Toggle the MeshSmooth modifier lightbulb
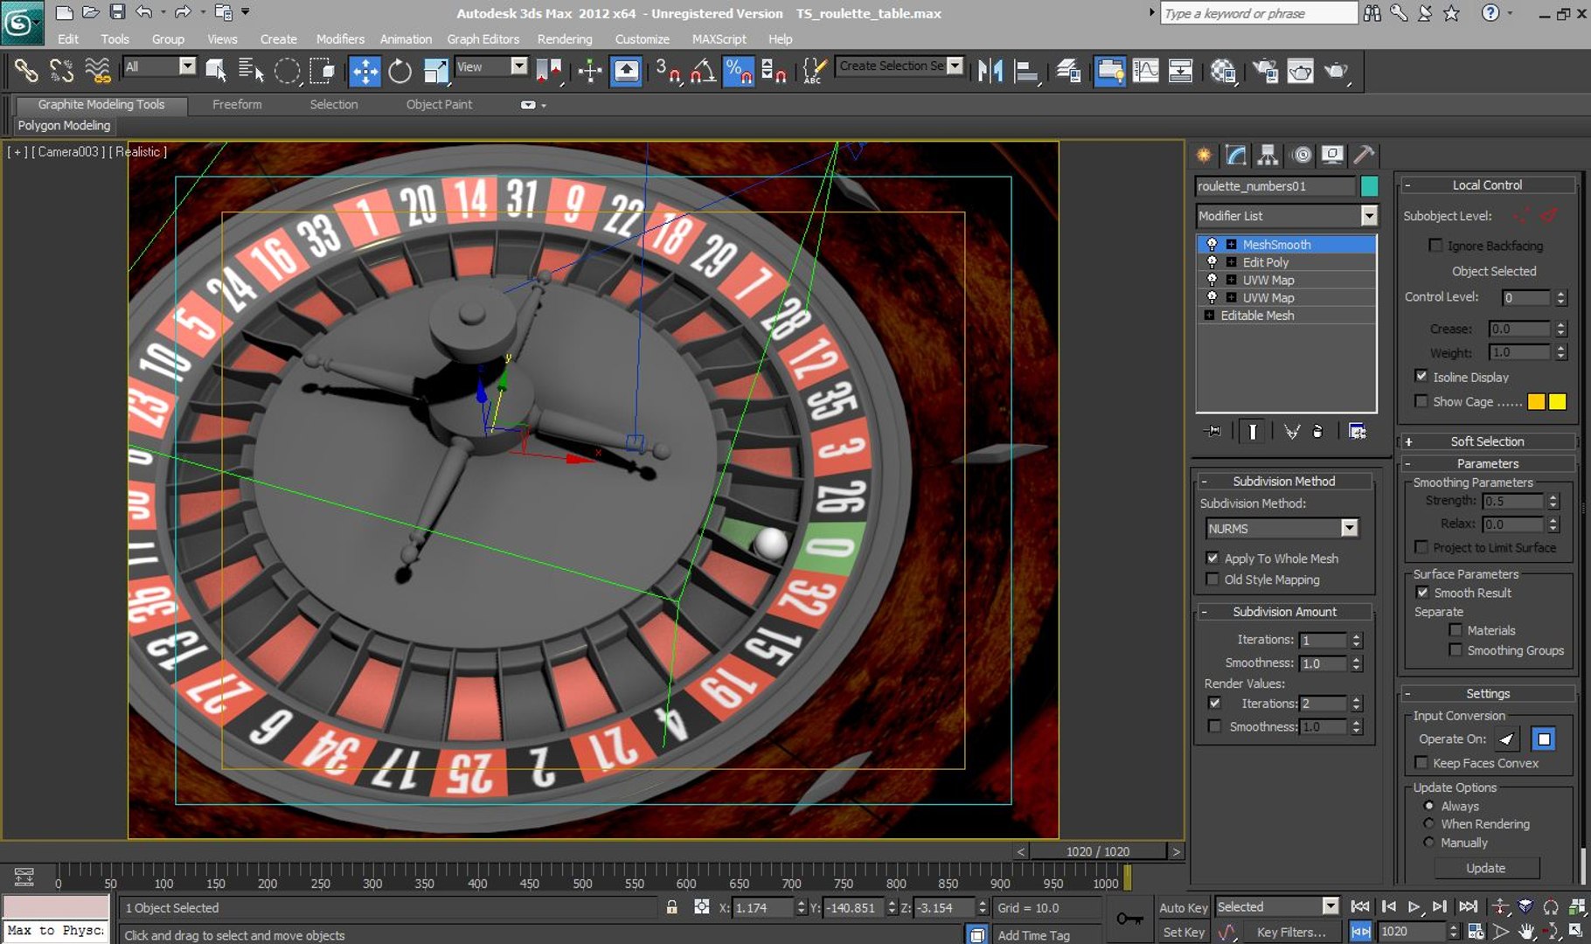This screenshot has width=1591, height=944. coord(1212,245)
